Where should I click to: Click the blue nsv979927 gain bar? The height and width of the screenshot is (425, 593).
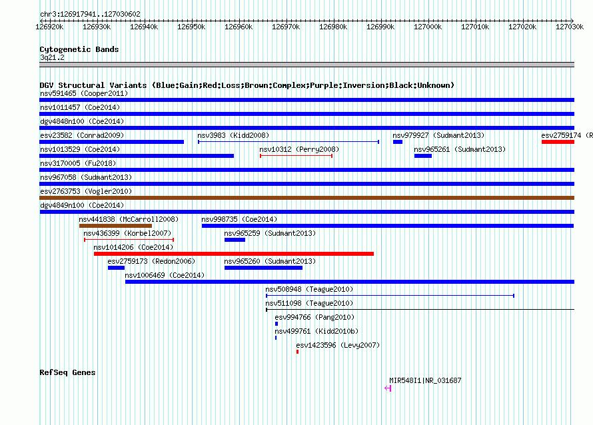pyautogui.click(x=398, y=142)
